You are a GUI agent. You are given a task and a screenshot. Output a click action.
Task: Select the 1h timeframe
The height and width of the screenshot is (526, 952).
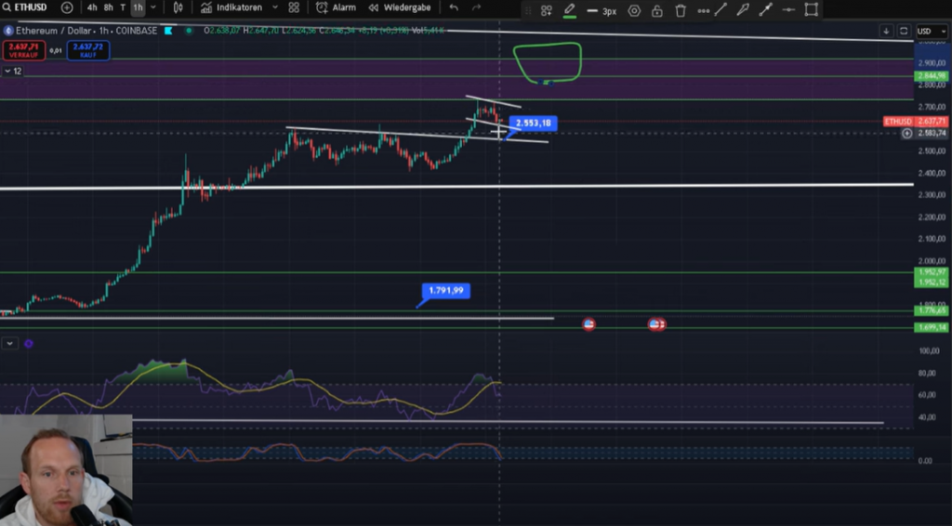click(x=138, y=7)
